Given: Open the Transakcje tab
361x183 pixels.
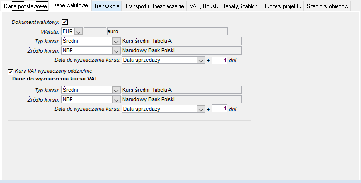Looking at the screenshot, I should pyautogui.click(x=107, y=6).
